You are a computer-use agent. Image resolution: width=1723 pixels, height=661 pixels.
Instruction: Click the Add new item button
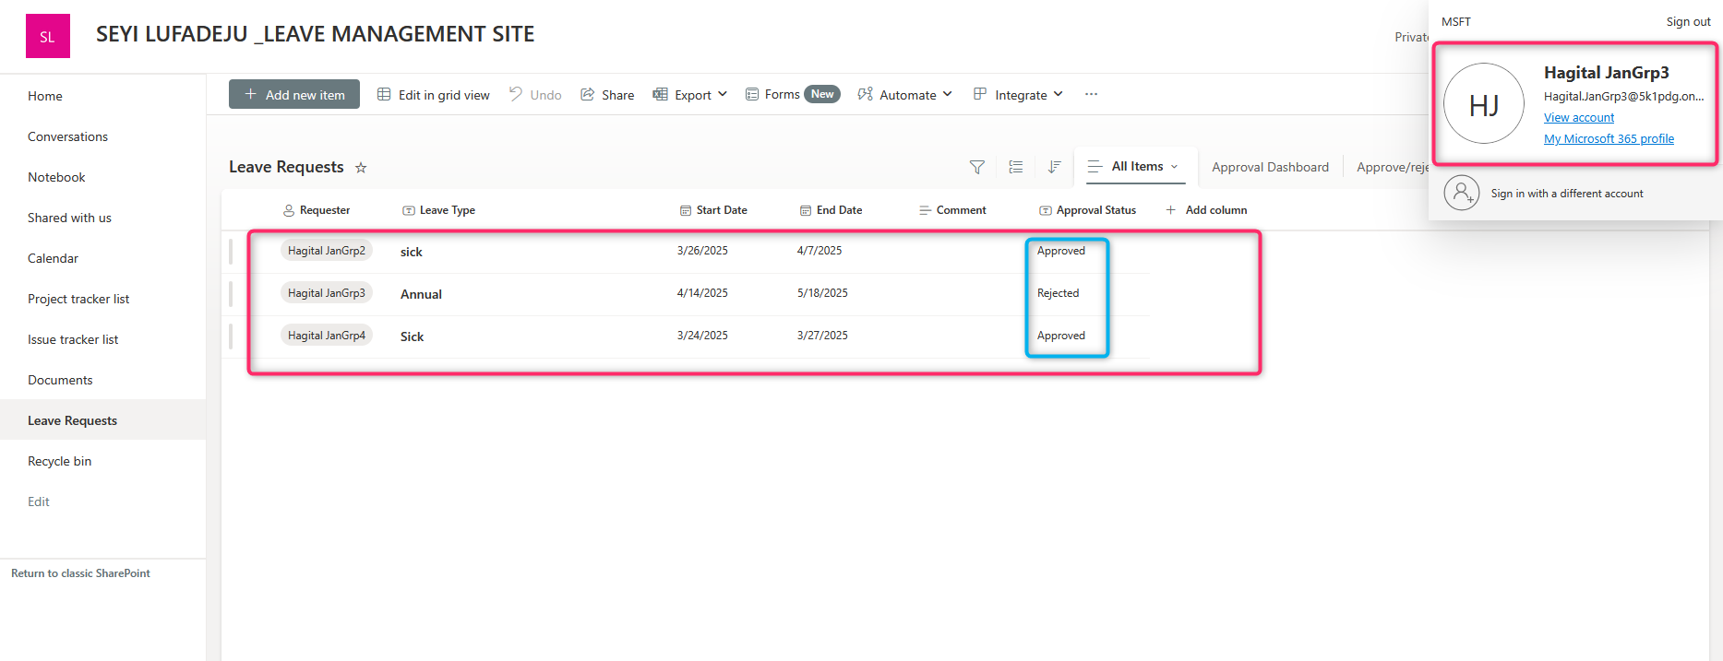tap(294, 94)
